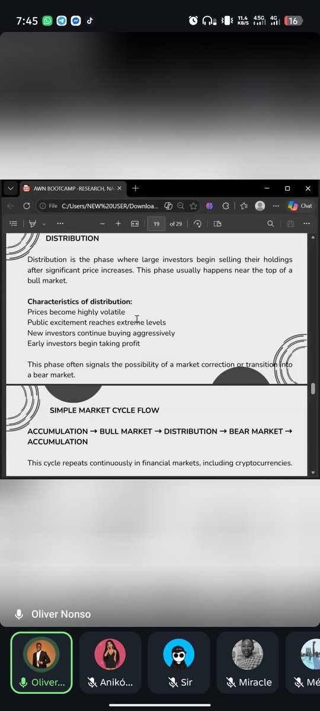Screen dimensions: 320x711
Task: Open the browser tab list dropdown
Action: (10, 188)
